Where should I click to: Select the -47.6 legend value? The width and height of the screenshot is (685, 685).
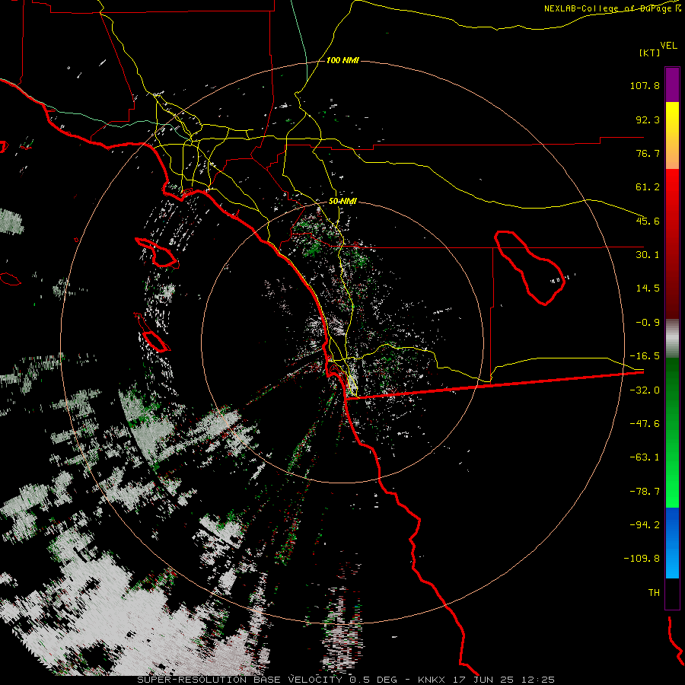point(645,424)
